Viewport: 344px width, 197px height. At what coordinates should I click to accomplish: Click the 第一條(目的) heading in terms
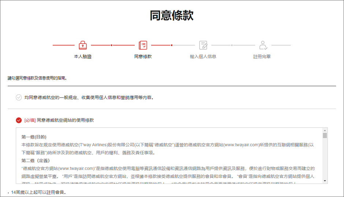coord(34,137)
